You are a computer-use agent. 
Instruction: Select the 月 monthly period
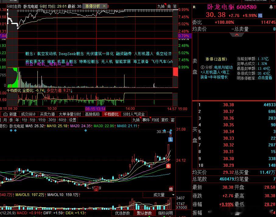5,120
